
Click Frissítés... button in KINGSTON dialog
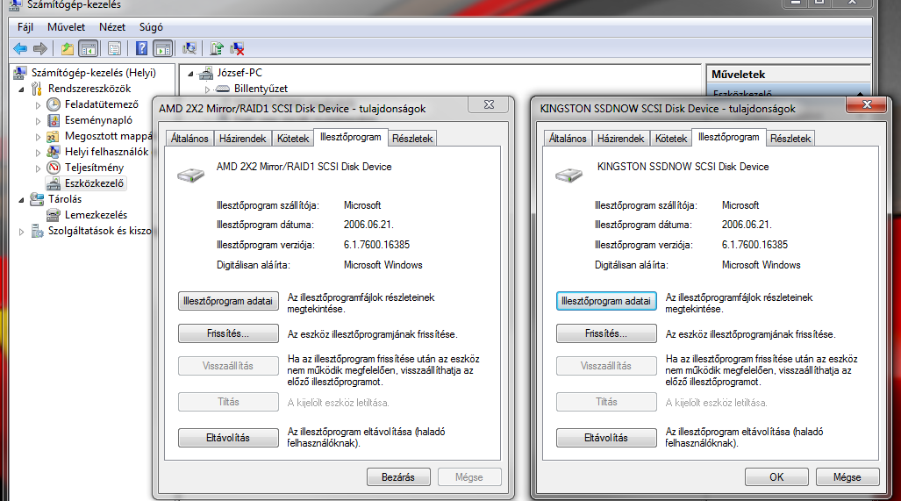[606, 333]
